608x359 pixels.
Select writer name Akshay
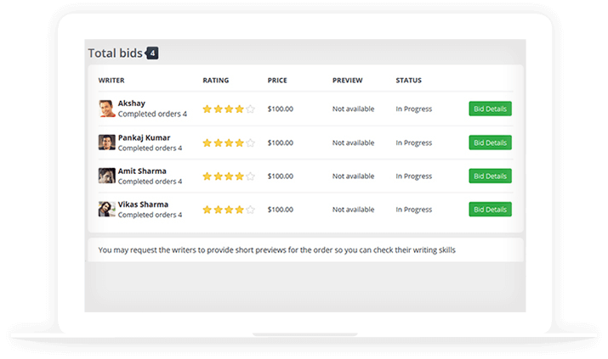tap(132, 104)
